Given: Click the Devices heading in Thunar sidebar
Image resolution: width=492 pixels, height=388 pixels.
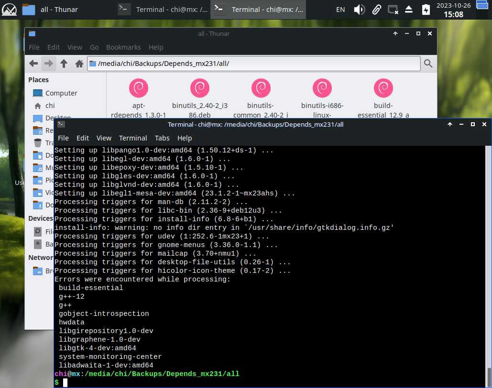Looking at the screenshot, I should 41,218.
